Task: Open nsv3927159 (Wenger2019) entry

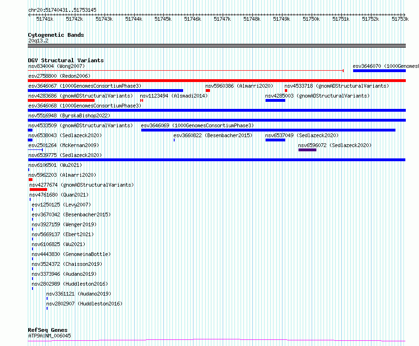Action: [64, 224]
